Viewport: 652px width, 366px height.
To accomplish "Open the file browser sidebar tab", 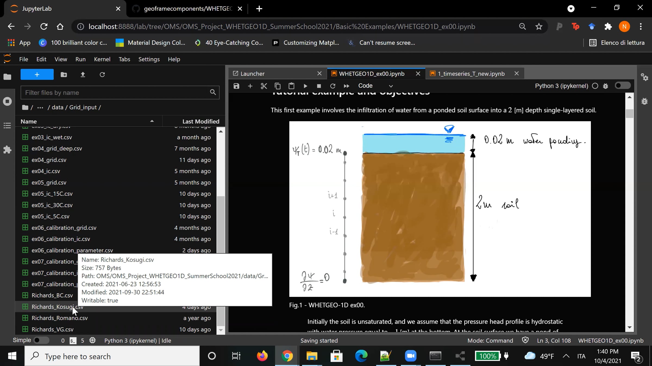I will coord(7,77).
